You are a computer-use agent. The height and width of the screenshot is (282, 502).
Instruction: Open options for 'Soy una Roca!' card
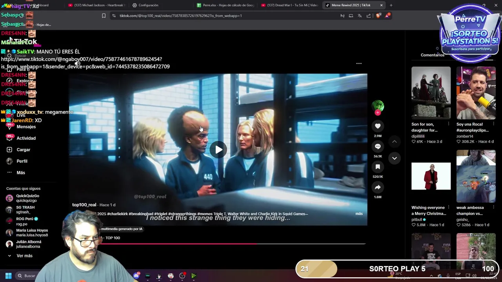point(493,124)
